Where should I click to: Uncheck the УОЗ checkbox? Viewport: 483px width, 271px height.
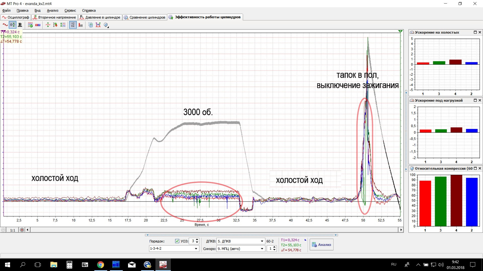pyautogui.click(x=177, y=241)
